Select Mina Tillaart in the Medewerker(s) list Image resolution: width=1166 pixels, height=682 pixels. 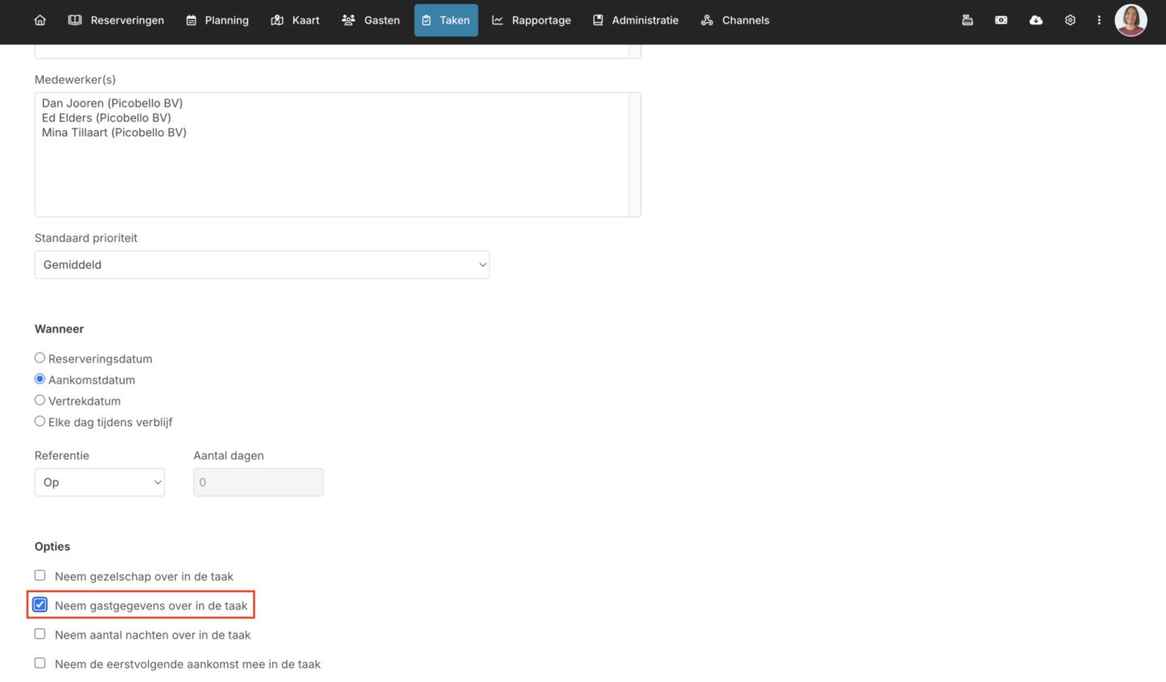coord(114,133)
